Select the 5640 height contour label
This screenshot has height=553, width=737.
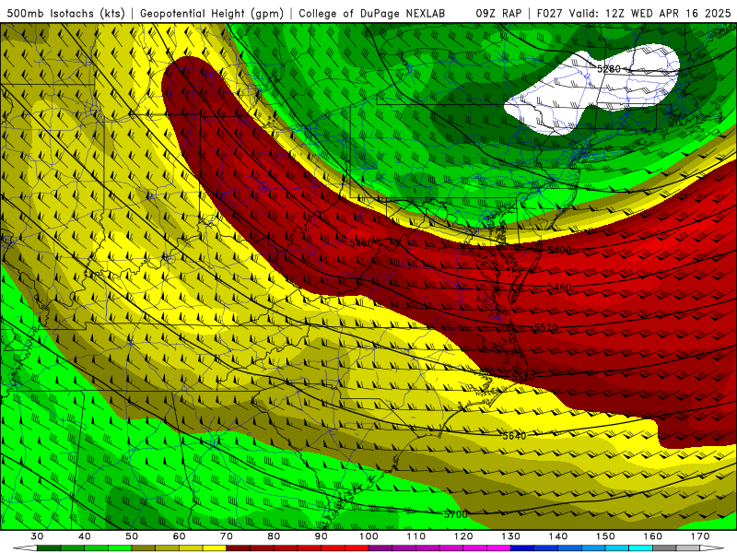point(514,436)
